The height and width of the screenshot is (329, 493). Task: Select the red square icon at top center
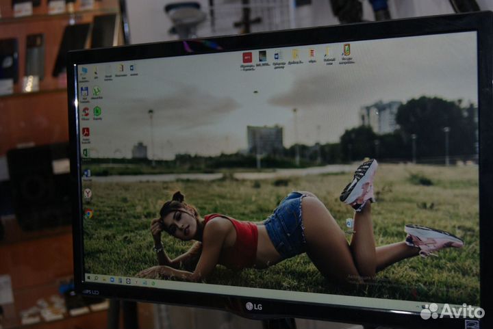pyautogui.click(x=247, y=57)
